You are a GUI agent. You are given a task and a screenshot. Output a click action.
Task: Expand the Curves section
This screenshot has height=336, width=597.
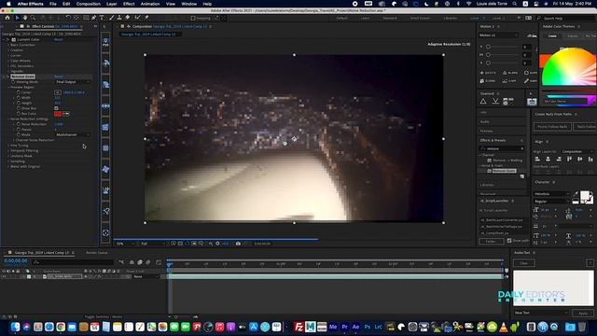[x=8, y=55]
